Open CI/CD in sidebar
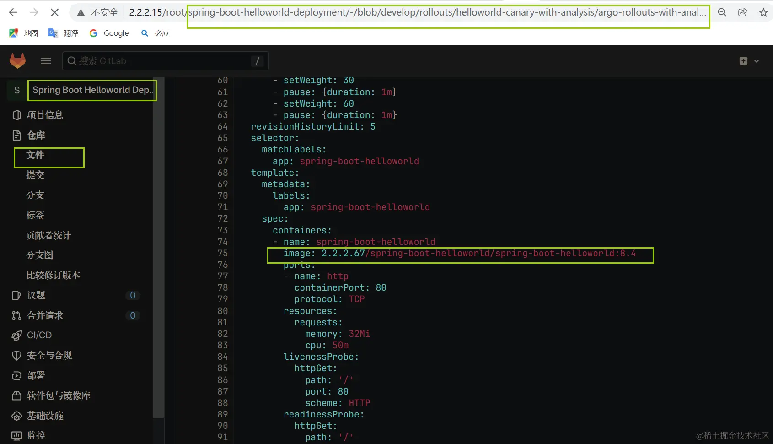This screenshot has width=773, height=444. 39,335
